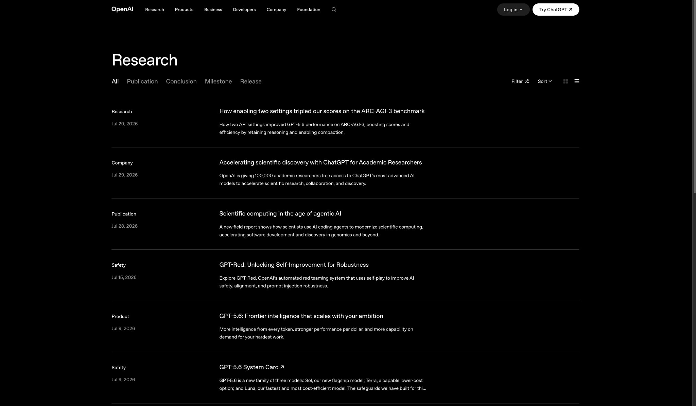Click the OpenAI logo

point(122,10)
